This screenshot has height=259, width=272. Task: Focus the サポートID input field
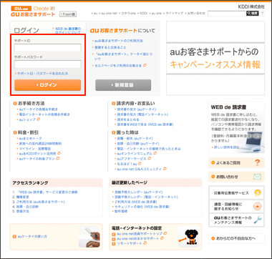coord(48,48)
